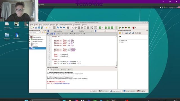
Task: Switch to the Modelica editor tab
Action: point(82,31)
